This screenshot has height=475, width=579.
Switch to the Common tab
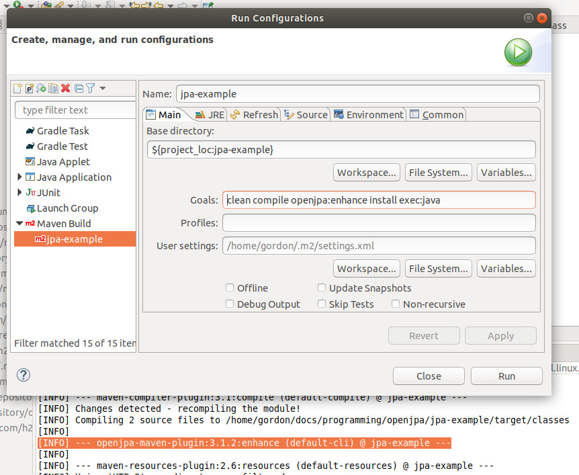point(437,114)
